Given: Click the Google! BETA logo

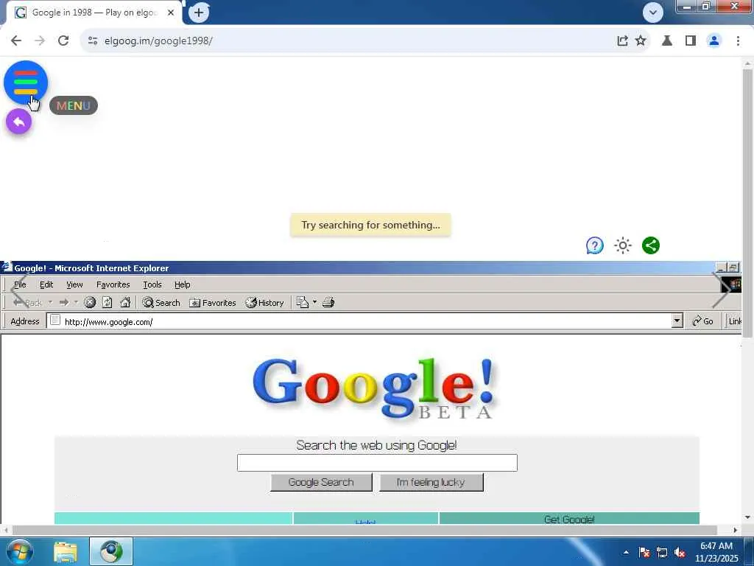Looking at the screenshot, I should click(x=374, y=389).
